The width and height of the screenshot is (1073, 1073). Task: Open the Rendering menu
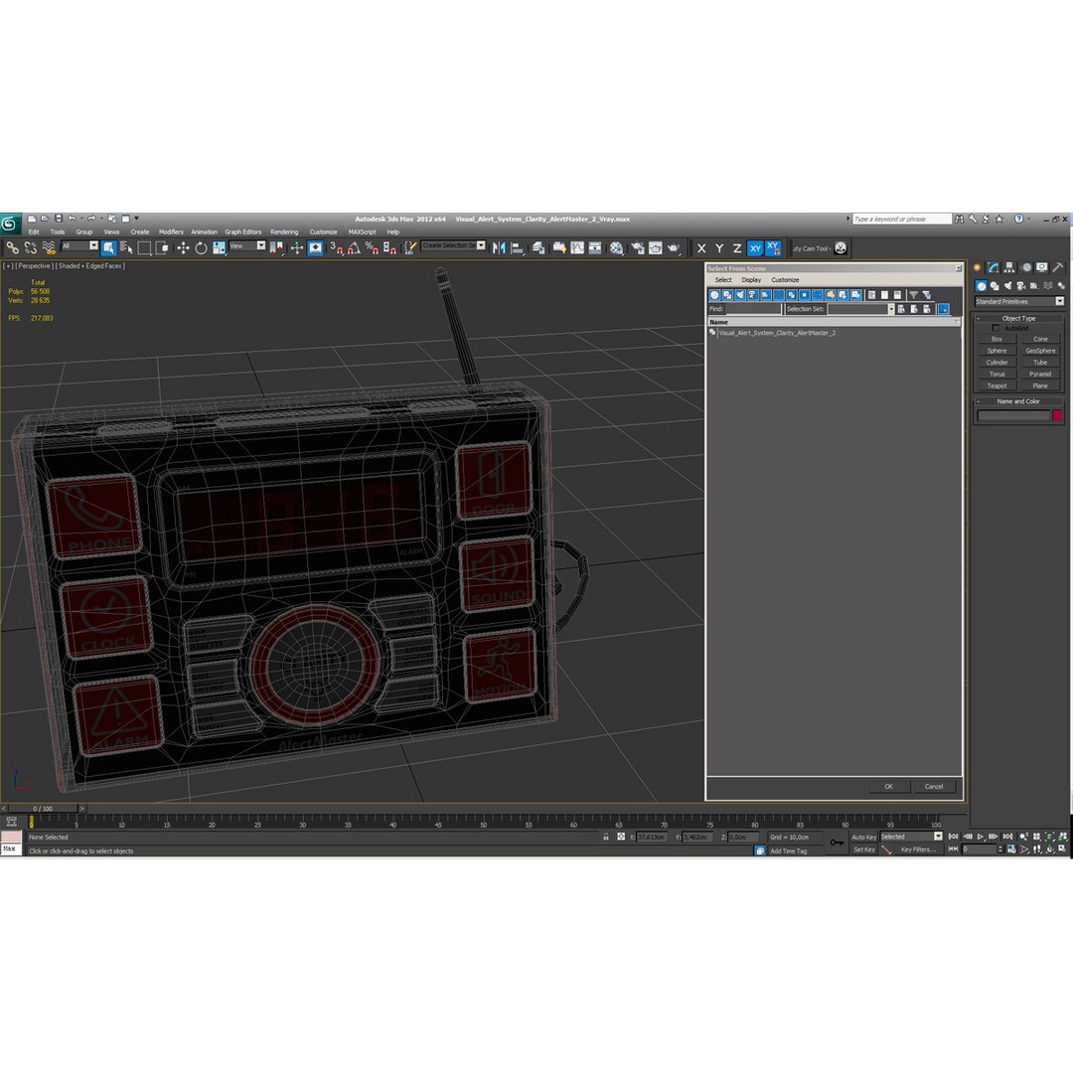coord(284,231)
